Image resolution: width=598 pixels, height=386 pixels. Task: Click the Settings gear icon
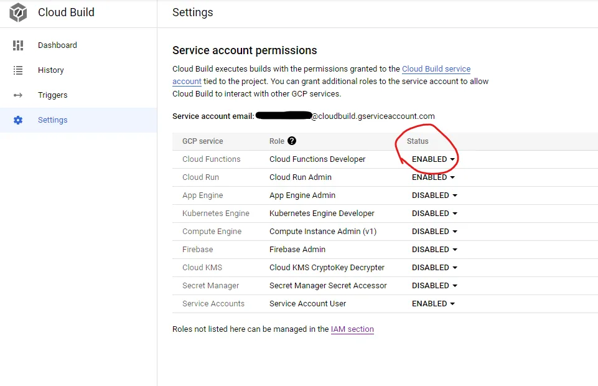pos(18,120)
